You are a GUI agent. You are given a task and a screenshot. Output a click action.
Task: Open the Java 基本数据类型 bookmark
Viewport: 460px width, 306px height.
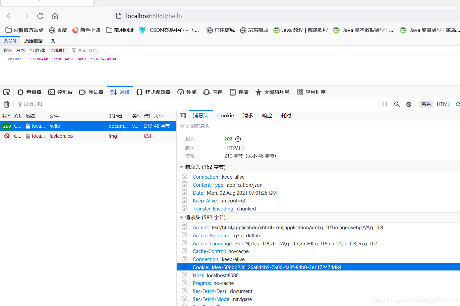coord(363,30)
